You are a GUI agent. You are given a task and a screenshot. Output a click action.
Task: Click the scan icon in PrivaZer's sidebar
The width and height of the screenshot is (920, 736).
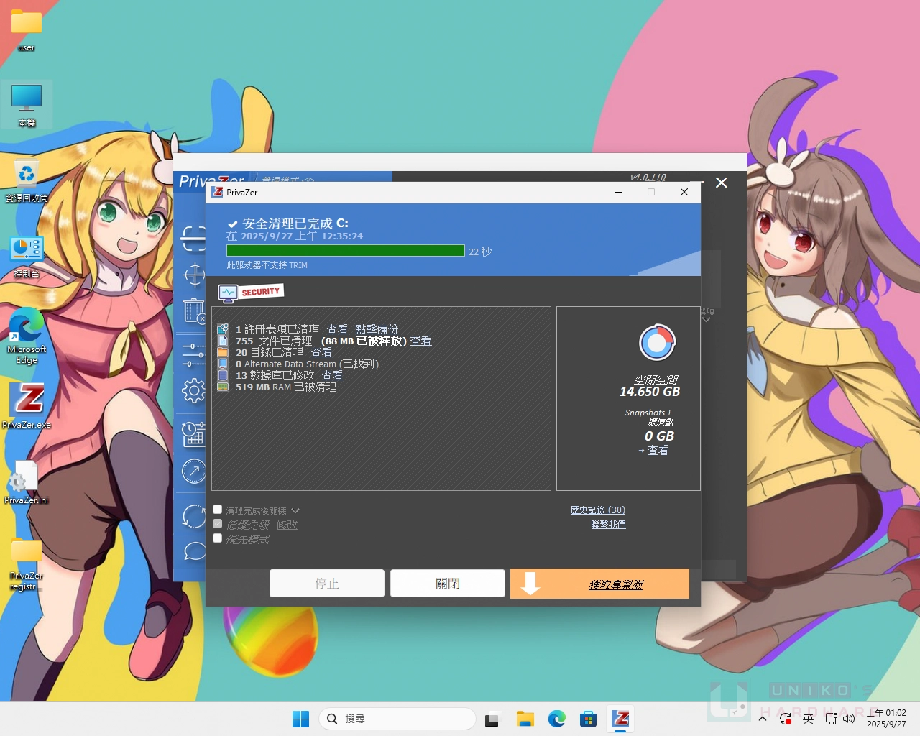click(193, 238)
